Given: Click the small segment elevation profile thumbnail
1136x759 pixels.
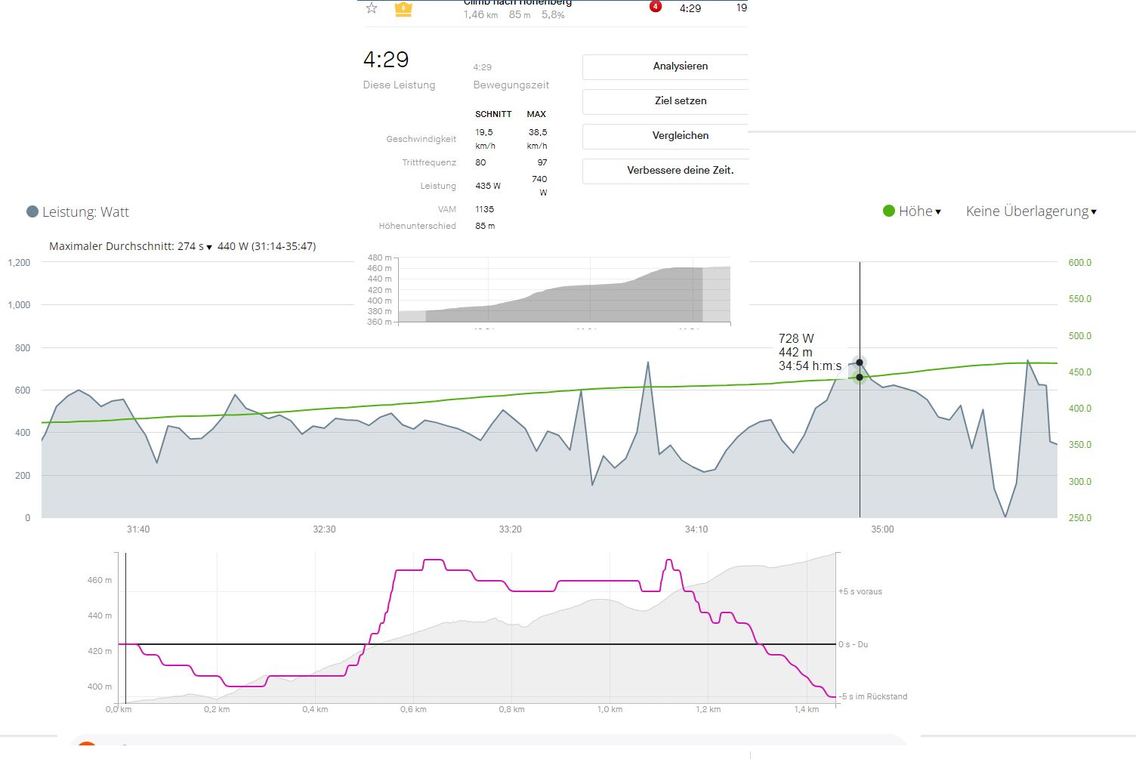Looking at the screenshot, I should (x=563, y=291).
